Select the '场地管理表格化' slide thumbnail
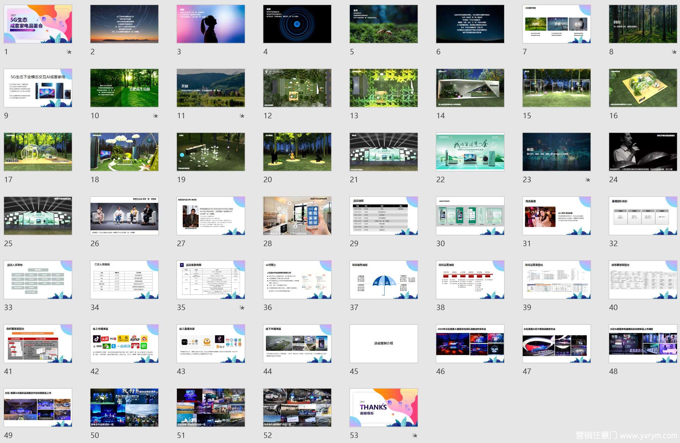This screenshot has height=443, width=680. tap(643, 280)
